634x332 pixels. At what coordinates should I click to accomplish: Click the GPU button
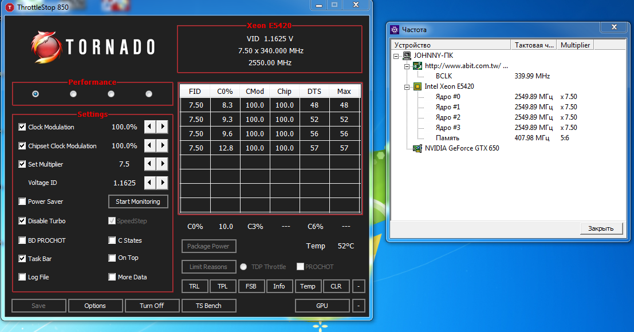coord(322,306)
